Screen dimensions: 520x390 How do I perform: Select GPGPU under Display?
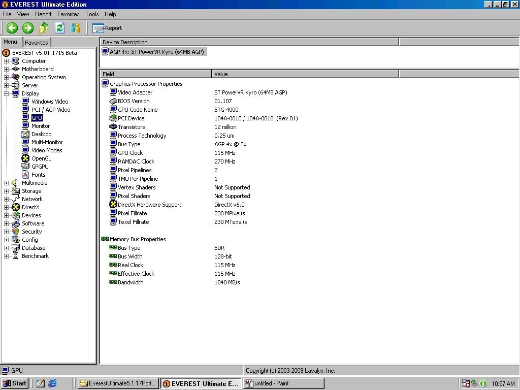click(40, 167)
